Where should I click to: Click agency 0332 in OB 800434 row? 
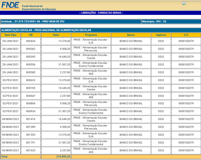(161, 41)
